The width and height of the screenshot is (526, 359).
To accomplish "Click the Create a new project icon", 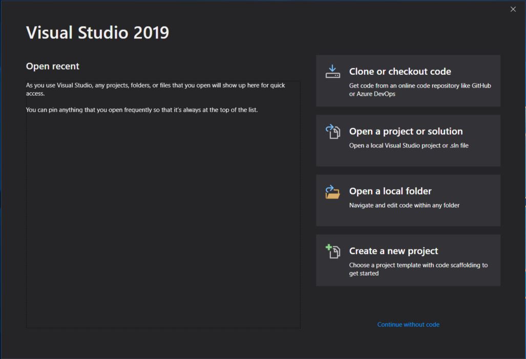I will [332, 251].
